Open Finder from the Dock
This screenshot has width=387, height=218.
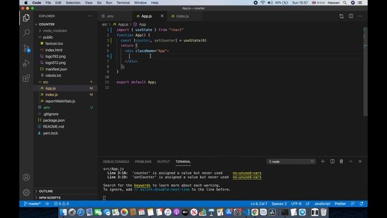click(63, 213)
